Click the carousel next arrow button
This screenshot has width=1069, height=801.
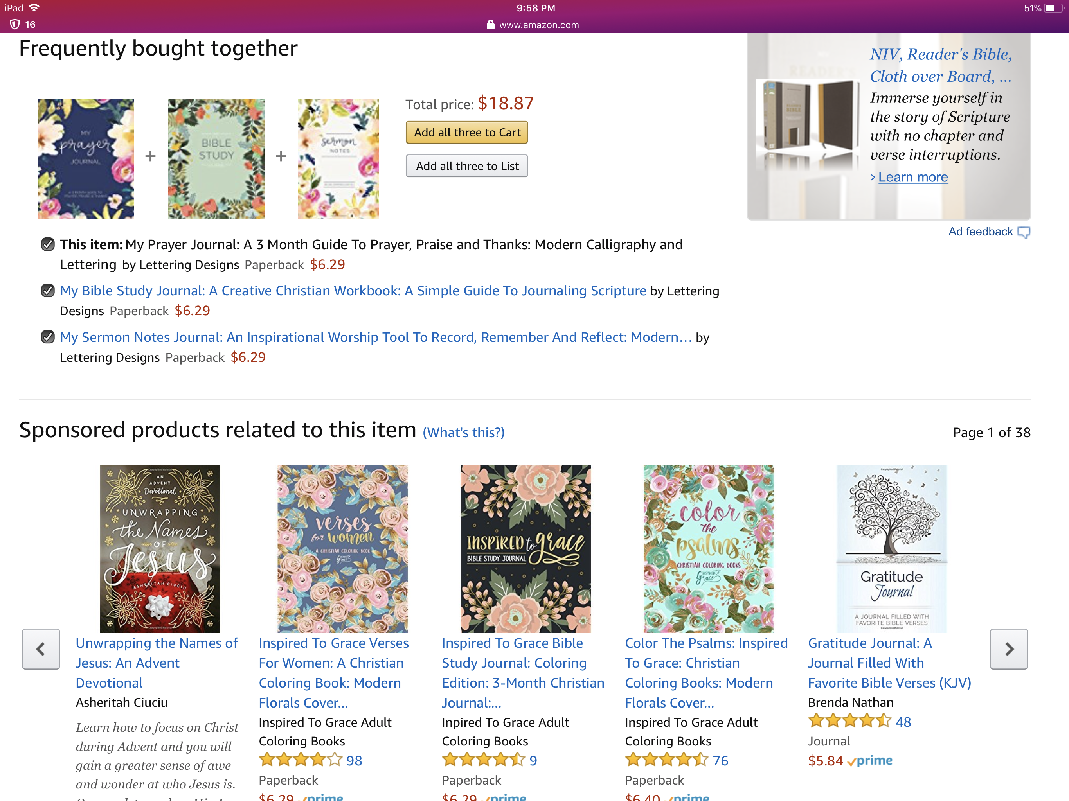[x=1009, y=649]
